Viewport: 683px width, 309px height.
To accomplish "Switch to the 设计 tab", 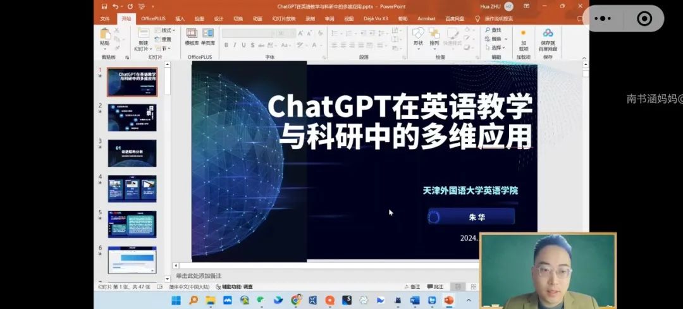I will point(219,19).
